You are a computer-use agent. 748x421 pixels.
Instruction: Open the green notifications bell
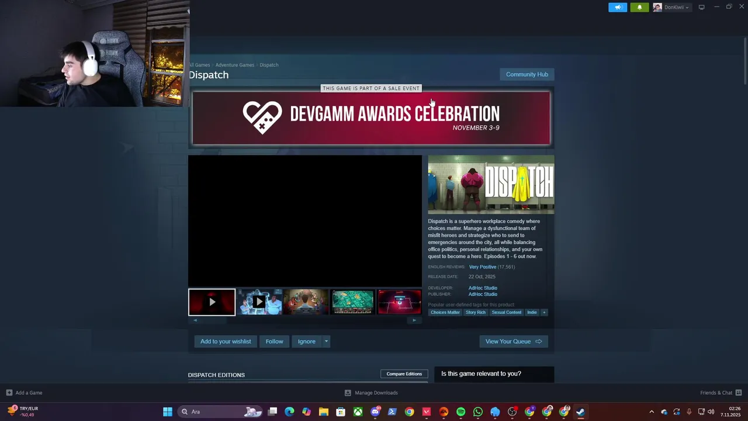point(639,7)
